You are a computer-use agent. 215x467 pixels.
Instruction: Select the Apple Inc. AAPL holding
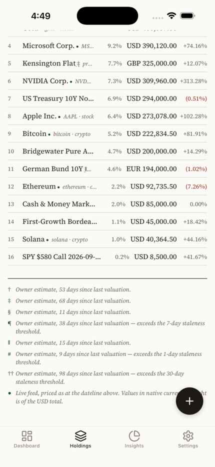107,116
